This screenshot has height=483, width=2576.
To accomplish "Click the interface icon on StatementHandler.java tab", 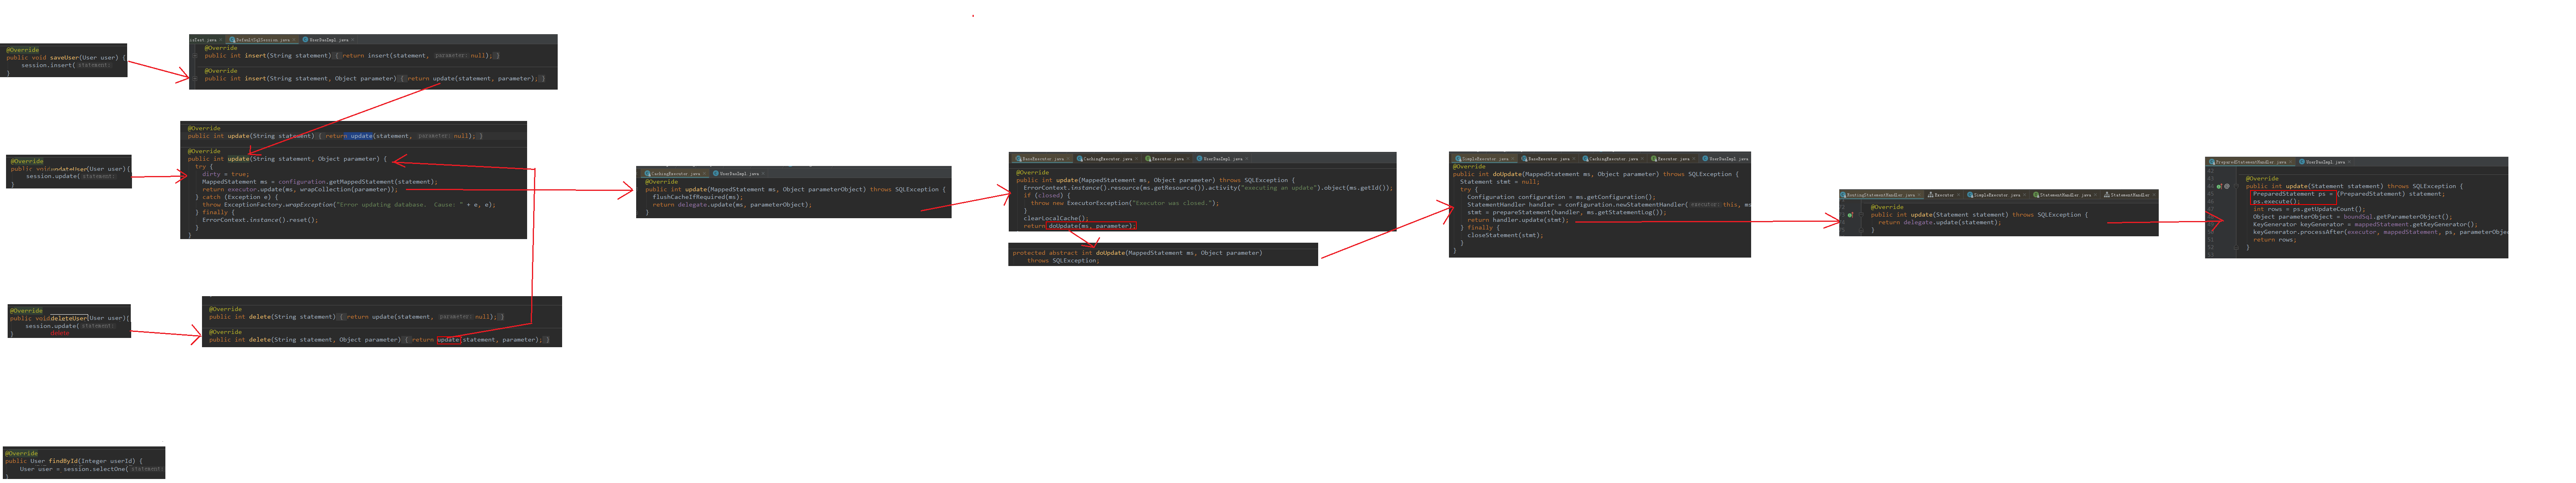I will tap(2036, 194).
